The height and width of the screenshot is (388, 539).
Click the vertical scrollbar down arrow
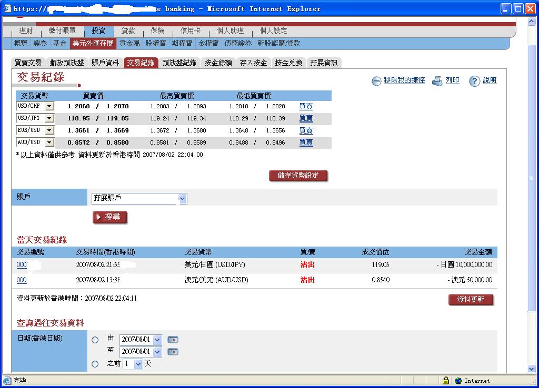[x=531, y=369]
